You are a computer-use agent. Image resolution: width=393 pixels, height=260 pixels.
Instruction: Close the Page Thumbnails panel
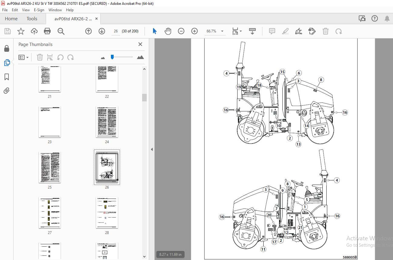coord(140,44)
